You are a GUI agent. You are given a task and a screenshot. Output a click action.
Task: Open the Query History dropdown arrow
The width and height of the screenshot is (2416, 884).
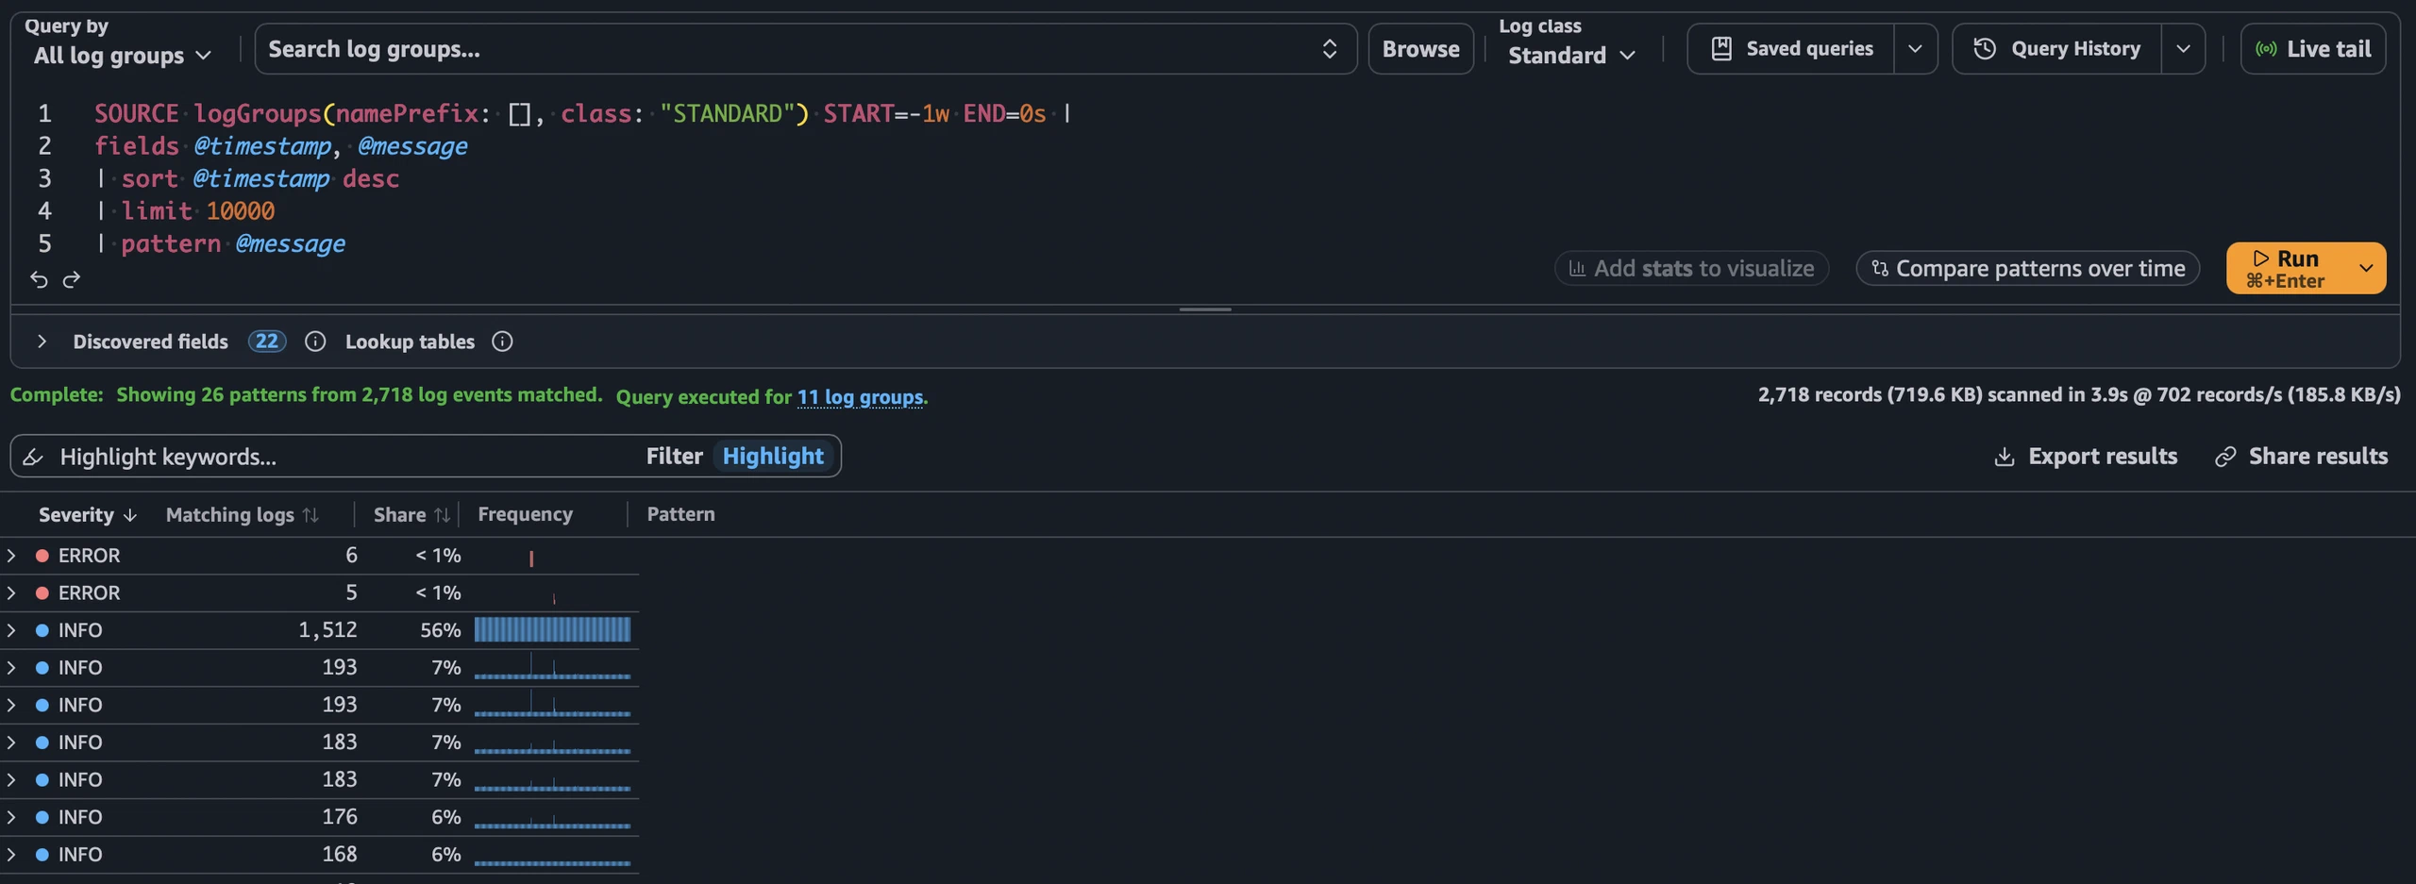pos(2183,49)
